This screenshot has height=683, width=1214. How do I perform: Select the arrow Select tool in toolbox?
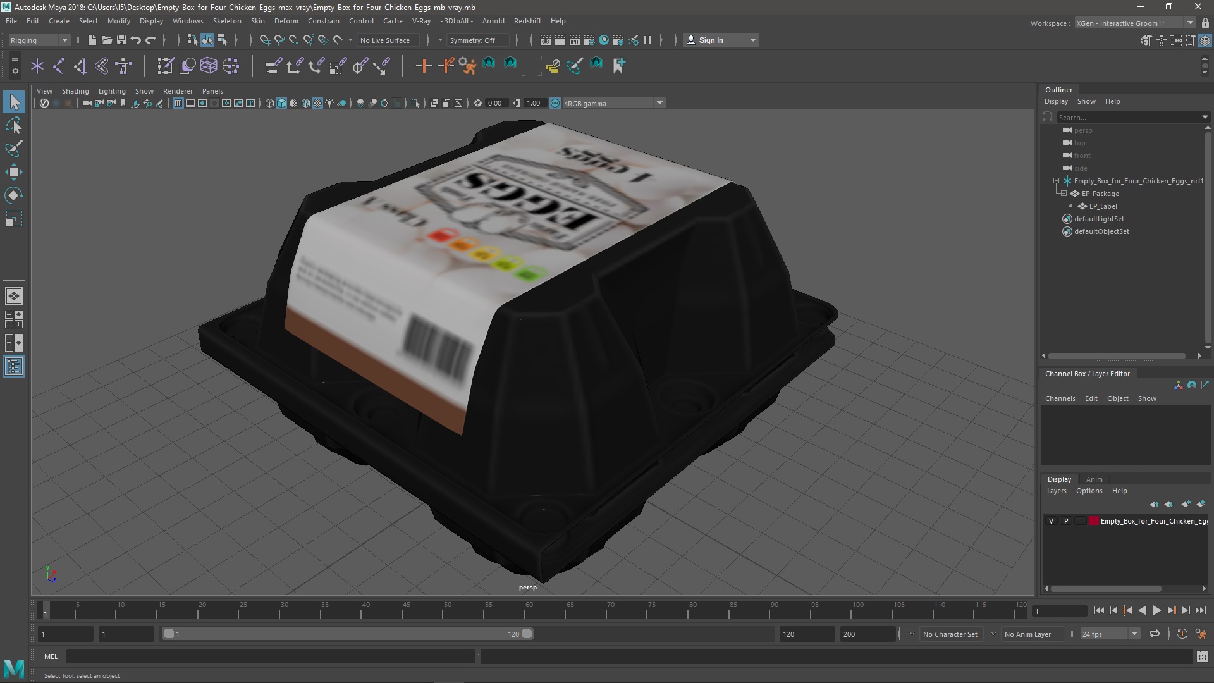tap(14, 102)
